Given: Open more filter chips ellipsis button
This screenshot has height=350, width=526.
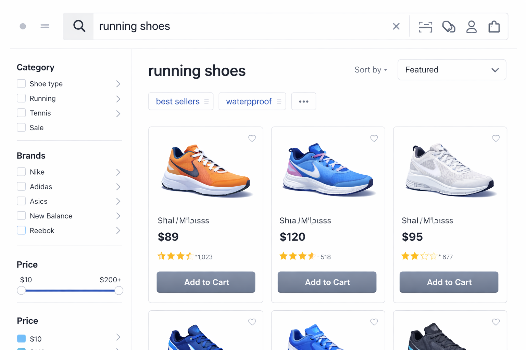Looking at the screenshot, I should coord(304,102).
